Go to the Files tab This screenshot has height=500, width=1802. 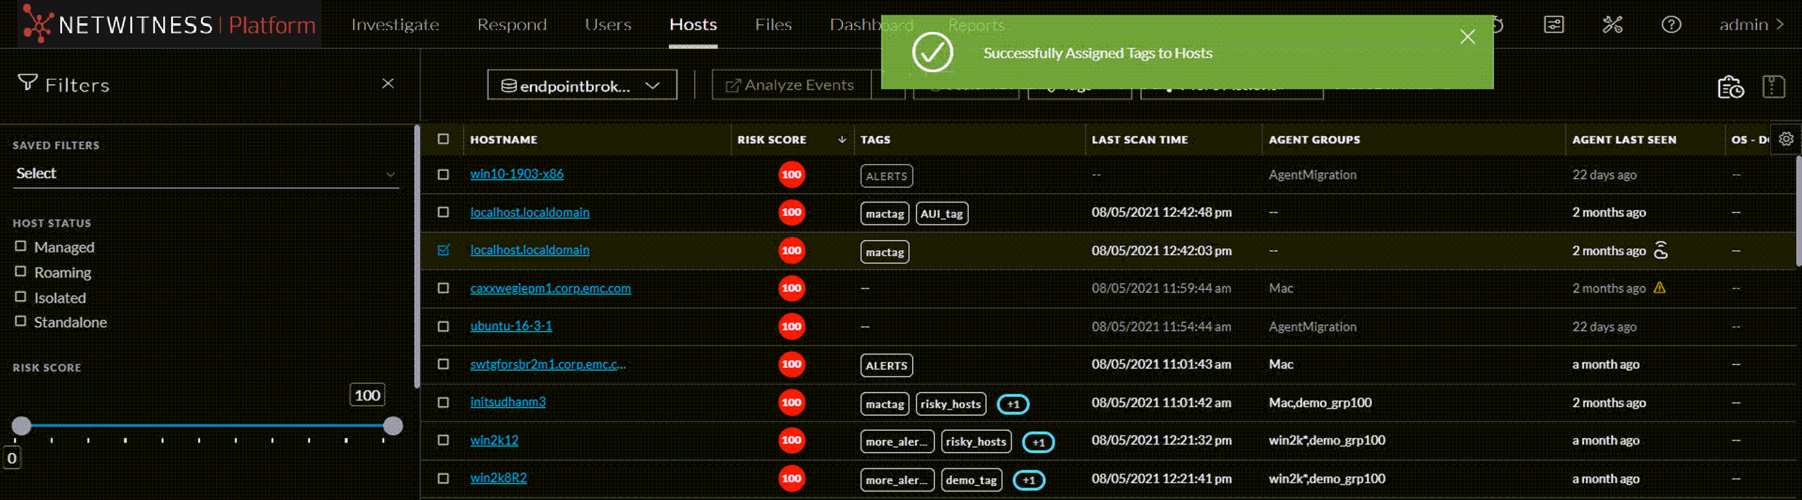tap(772, 25)
